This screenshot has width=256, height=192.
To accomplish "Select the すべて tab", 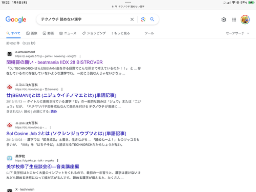I will tap(13, 33).
